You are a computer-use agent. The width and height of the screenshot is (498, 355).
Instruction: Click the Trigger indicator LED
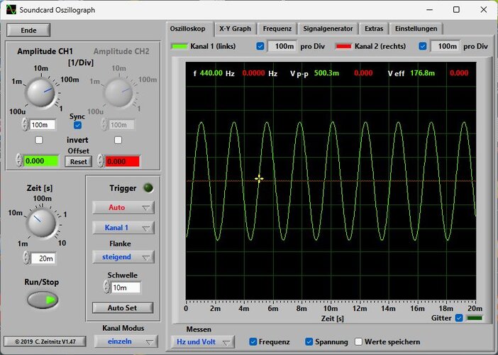[148, 188]
